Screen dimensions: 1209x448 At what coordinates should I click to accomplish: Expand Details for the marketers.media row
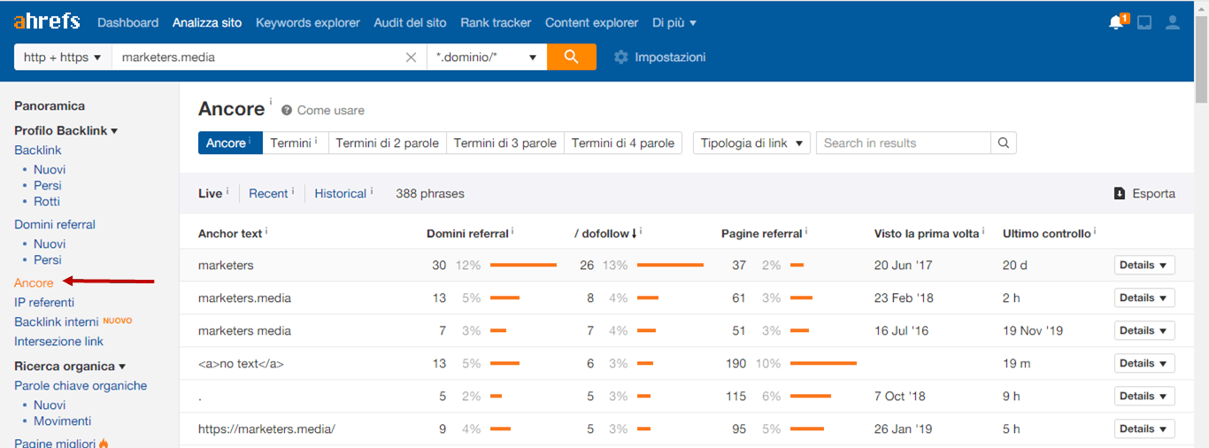(x=1144, y=297)
